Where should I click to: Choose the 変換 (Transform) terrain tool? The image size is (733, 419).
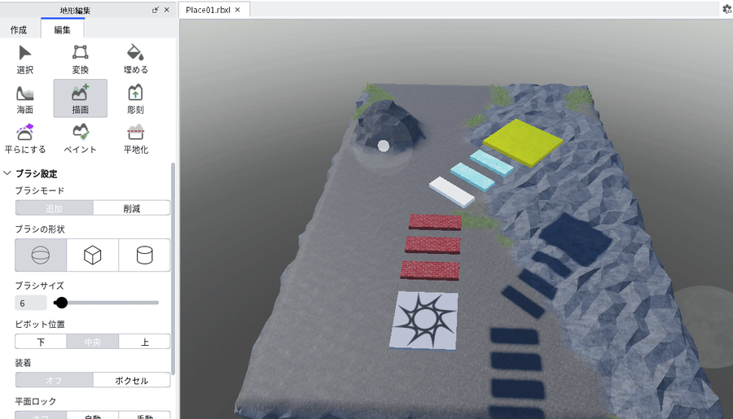(x=80, y=59)
